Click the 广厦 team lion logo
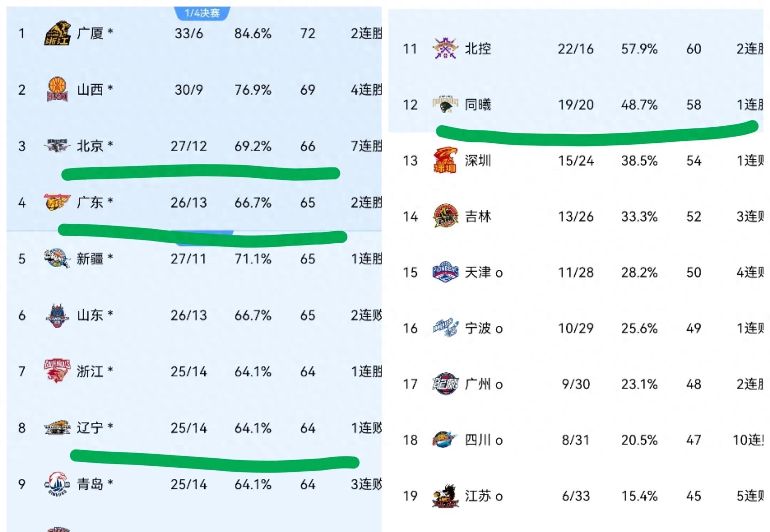The width and height of the screenshot is (770, 532). (57, 33)
